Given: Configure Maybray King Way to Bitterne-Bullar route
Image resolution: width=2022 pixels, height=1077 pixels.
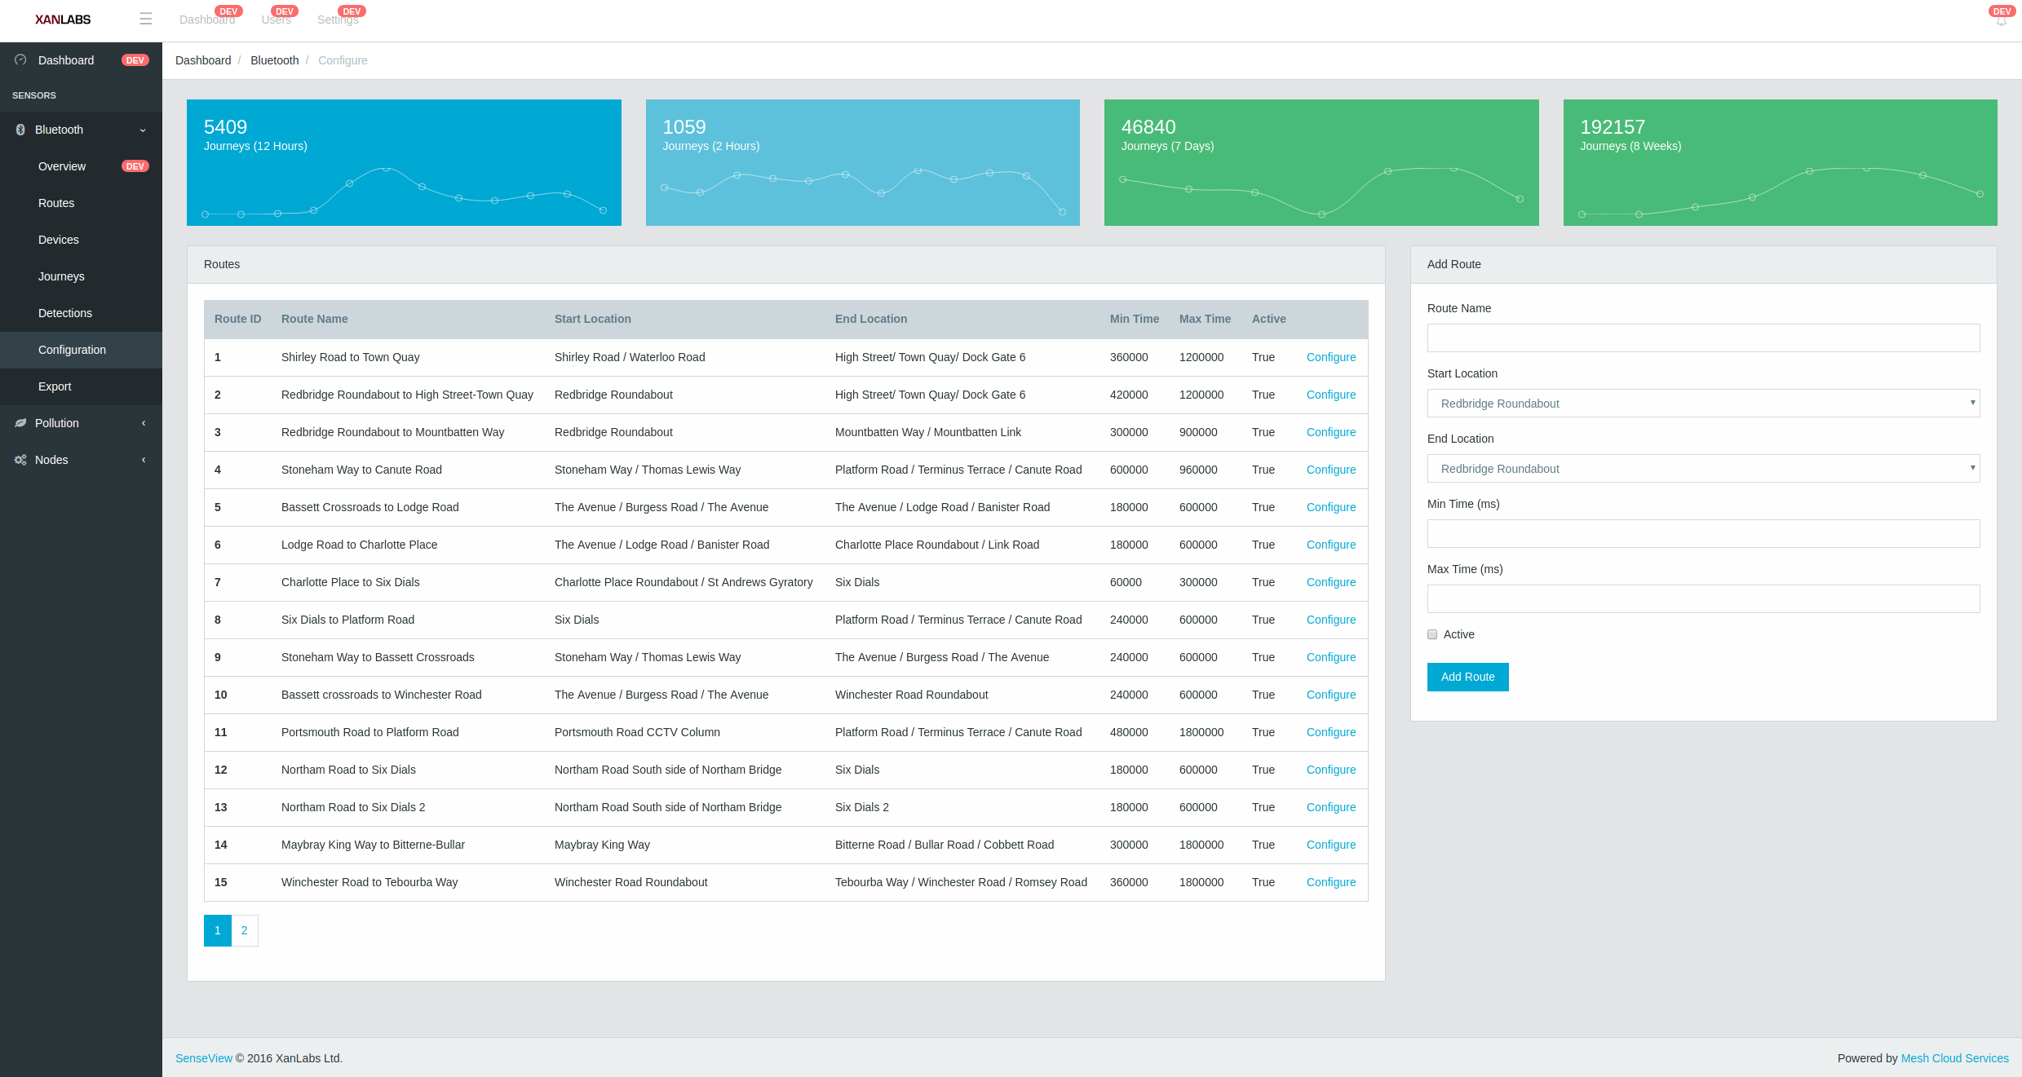Looking at the screenshot, I should (x=1330, y=845).
